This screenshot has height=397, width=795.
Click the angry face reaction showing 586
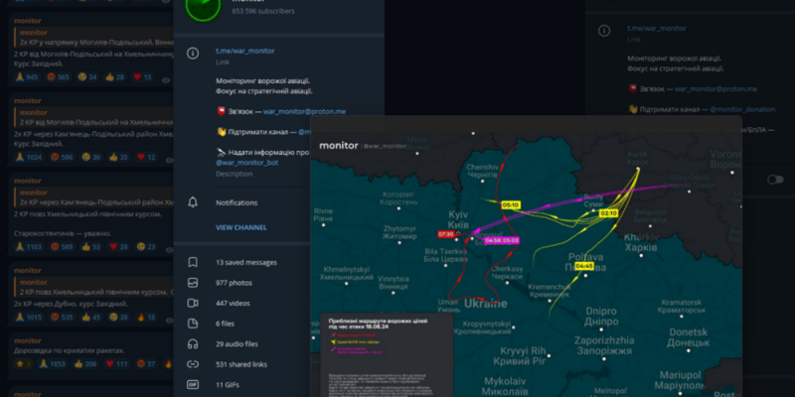[62, 157]
